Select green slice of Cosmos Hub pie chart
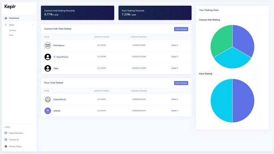274x154 pixels. click(x=221, y=41)
